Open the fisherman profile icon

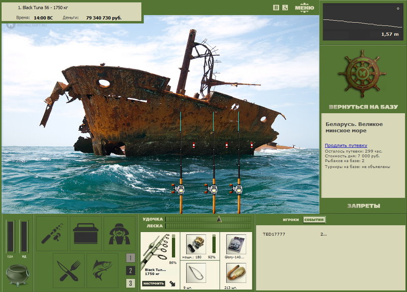tap(120, 233)
